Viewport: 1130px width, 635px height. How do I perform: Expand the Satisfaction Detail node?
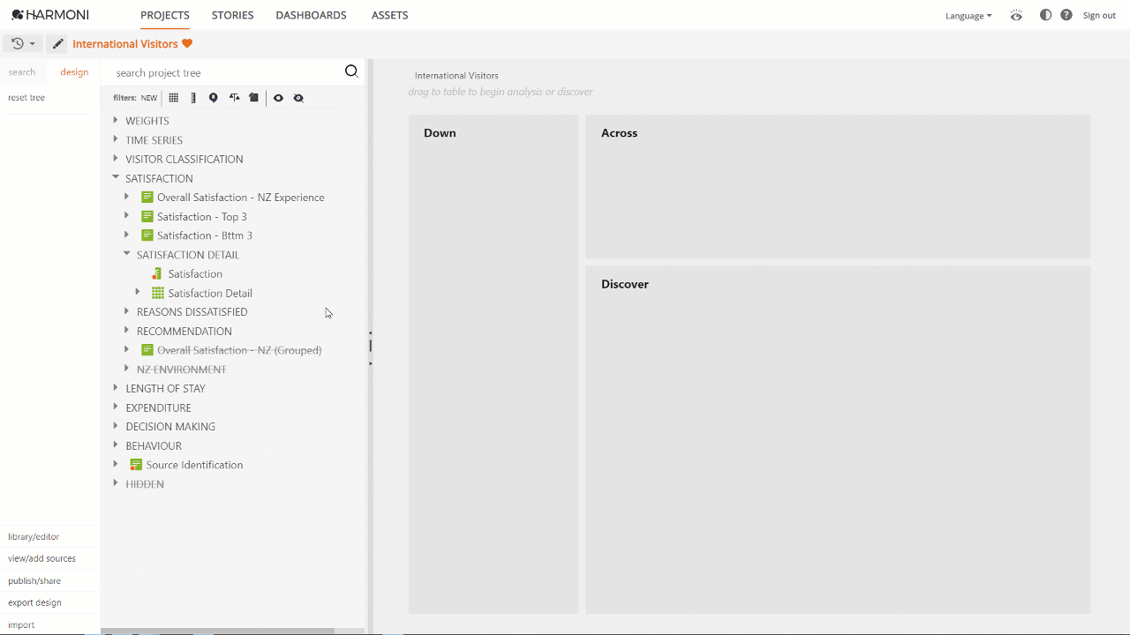tap(138, 292)
